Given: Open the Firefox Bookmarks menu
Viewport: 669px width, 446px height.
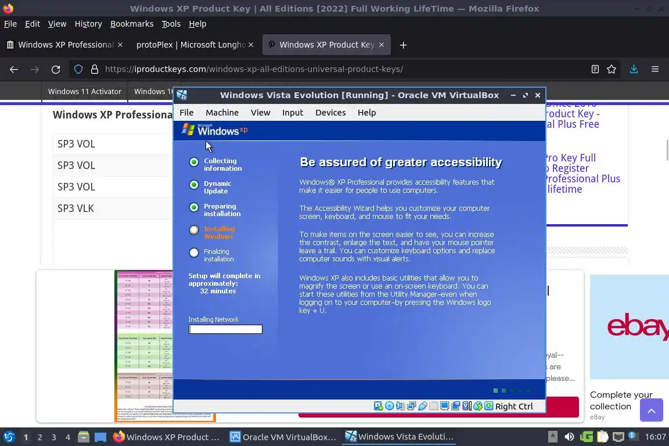Looking at the screenshot, I should coord(132,24).
